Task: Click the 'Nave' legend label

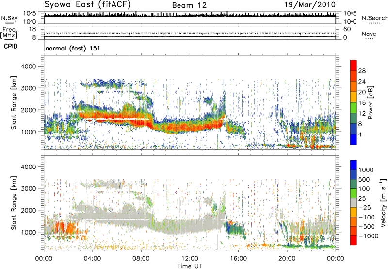Action: point(369,34)
